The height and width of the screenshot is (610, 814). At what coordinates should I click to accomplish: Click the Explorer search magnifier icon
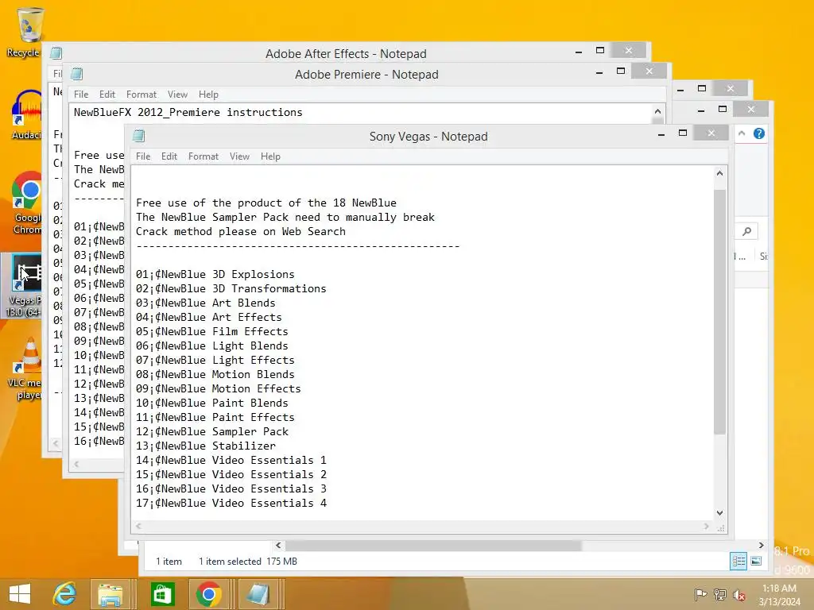point(747,231)
